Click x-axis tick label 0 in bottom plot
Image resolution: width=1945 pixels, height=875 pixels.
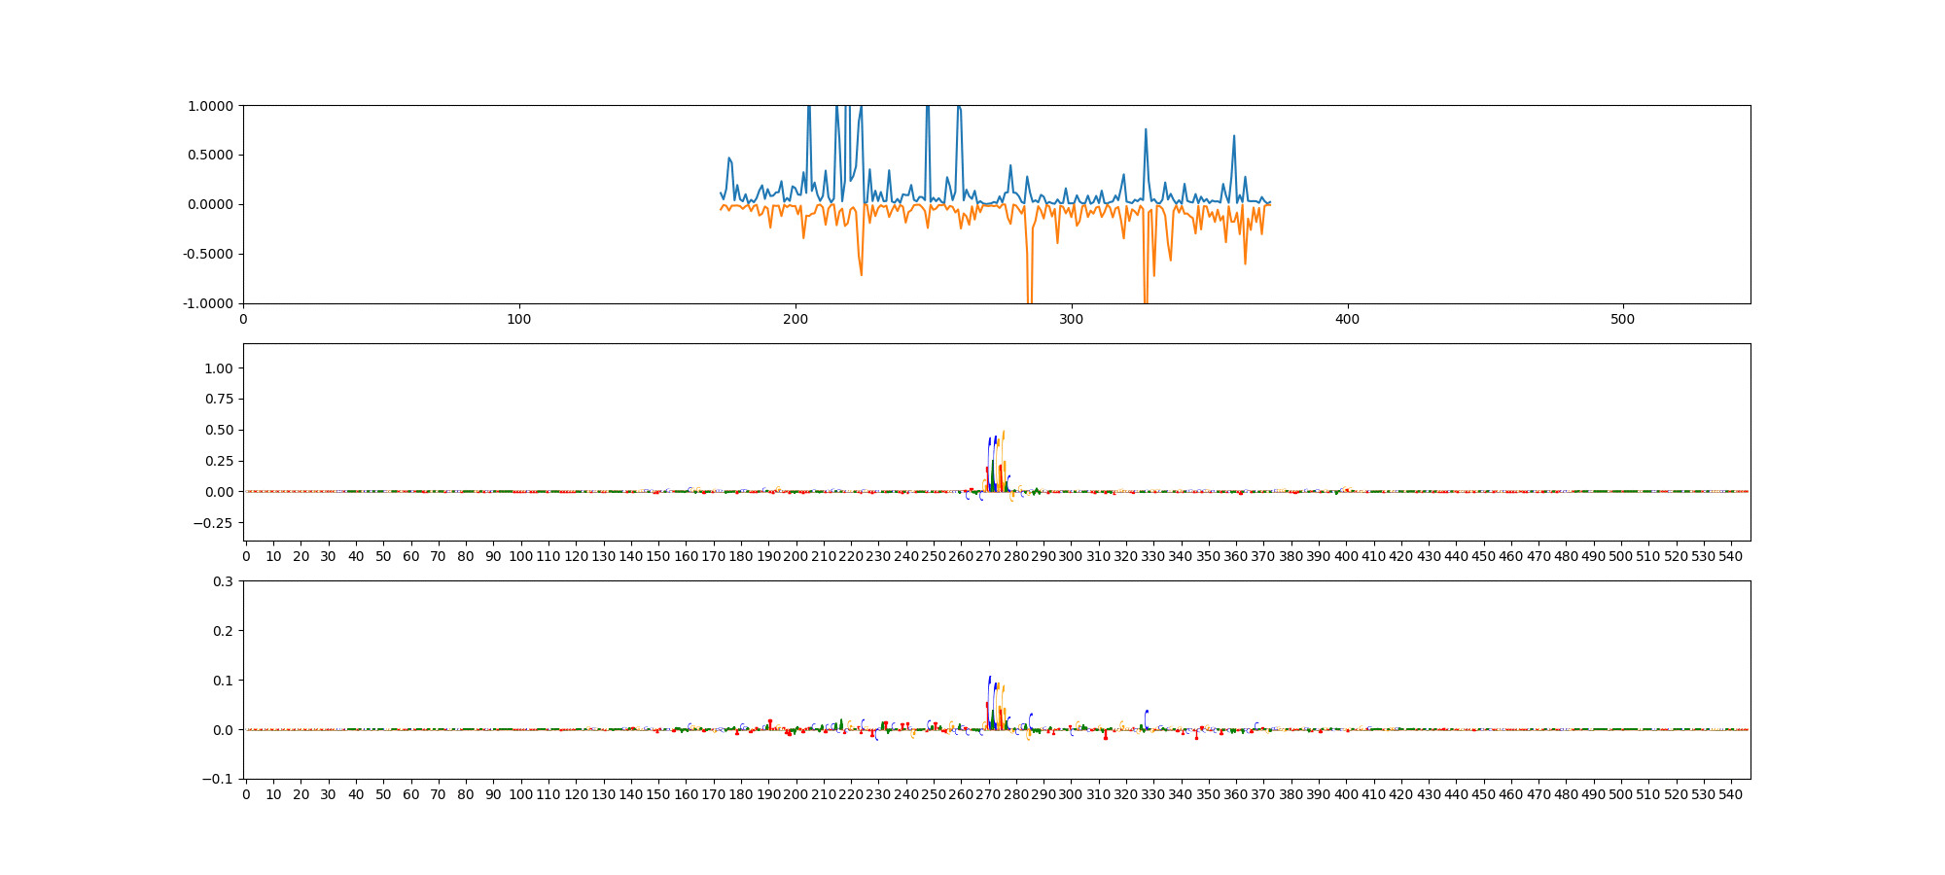point(246,794)
